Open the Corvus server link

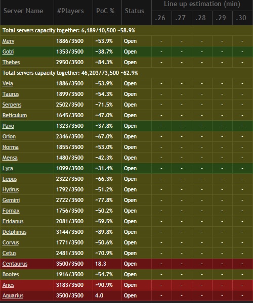pos(11,243)
